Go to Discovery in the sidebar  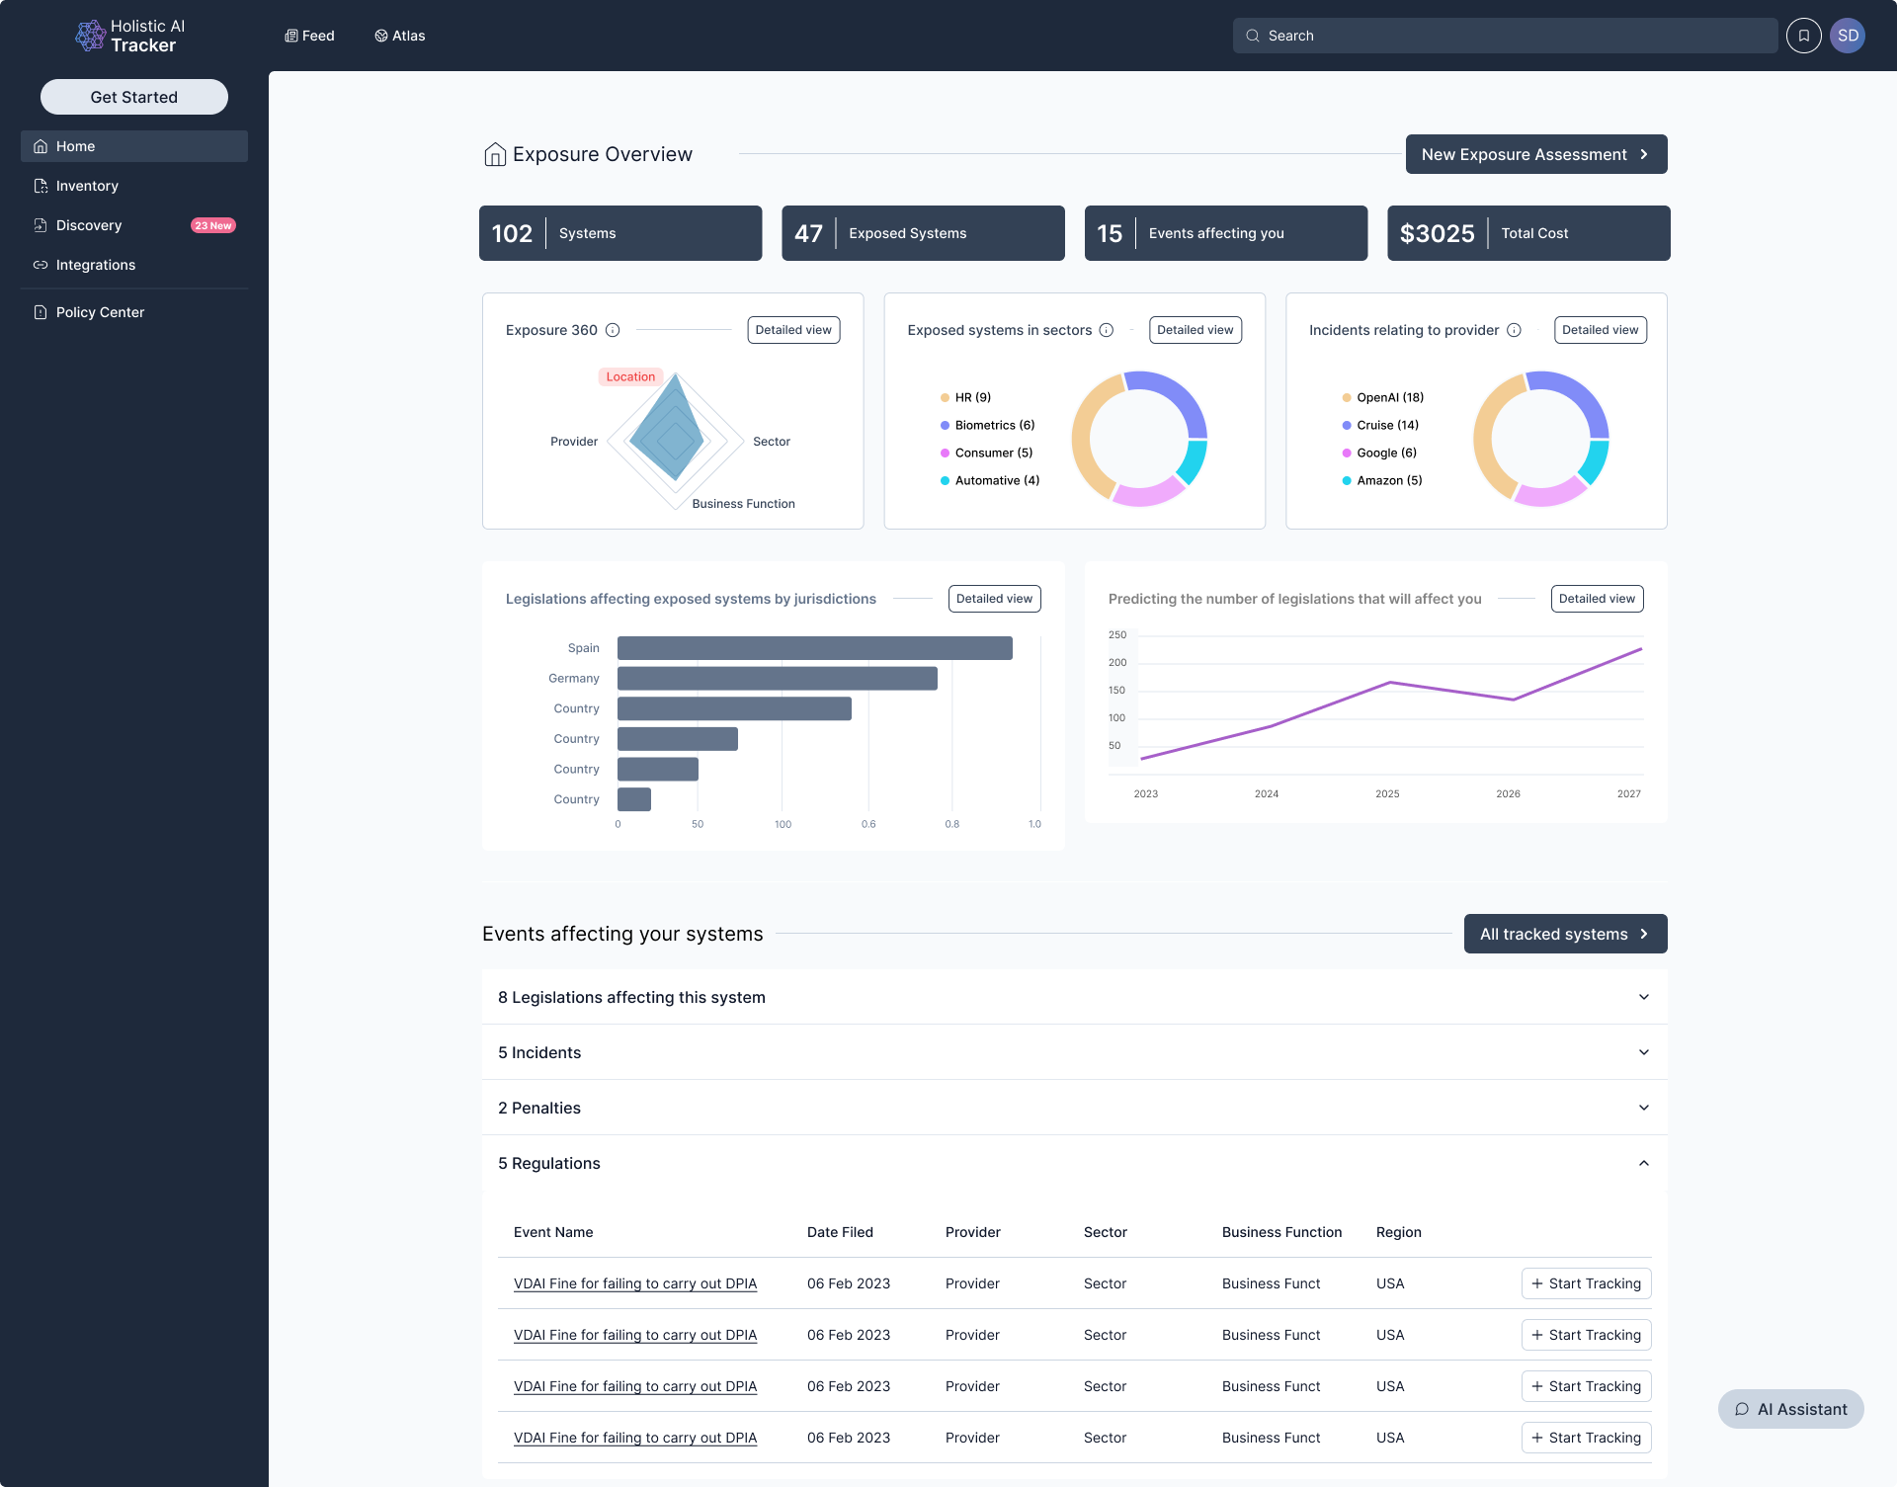click(x=89, y=225)
